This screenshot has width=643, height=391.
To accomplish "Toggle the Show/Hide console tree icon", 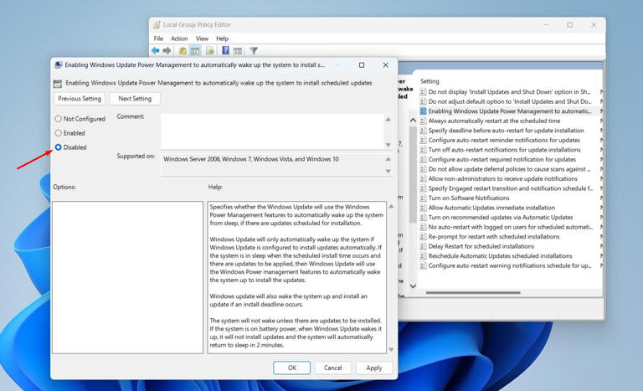I will (x=195, y=51).
